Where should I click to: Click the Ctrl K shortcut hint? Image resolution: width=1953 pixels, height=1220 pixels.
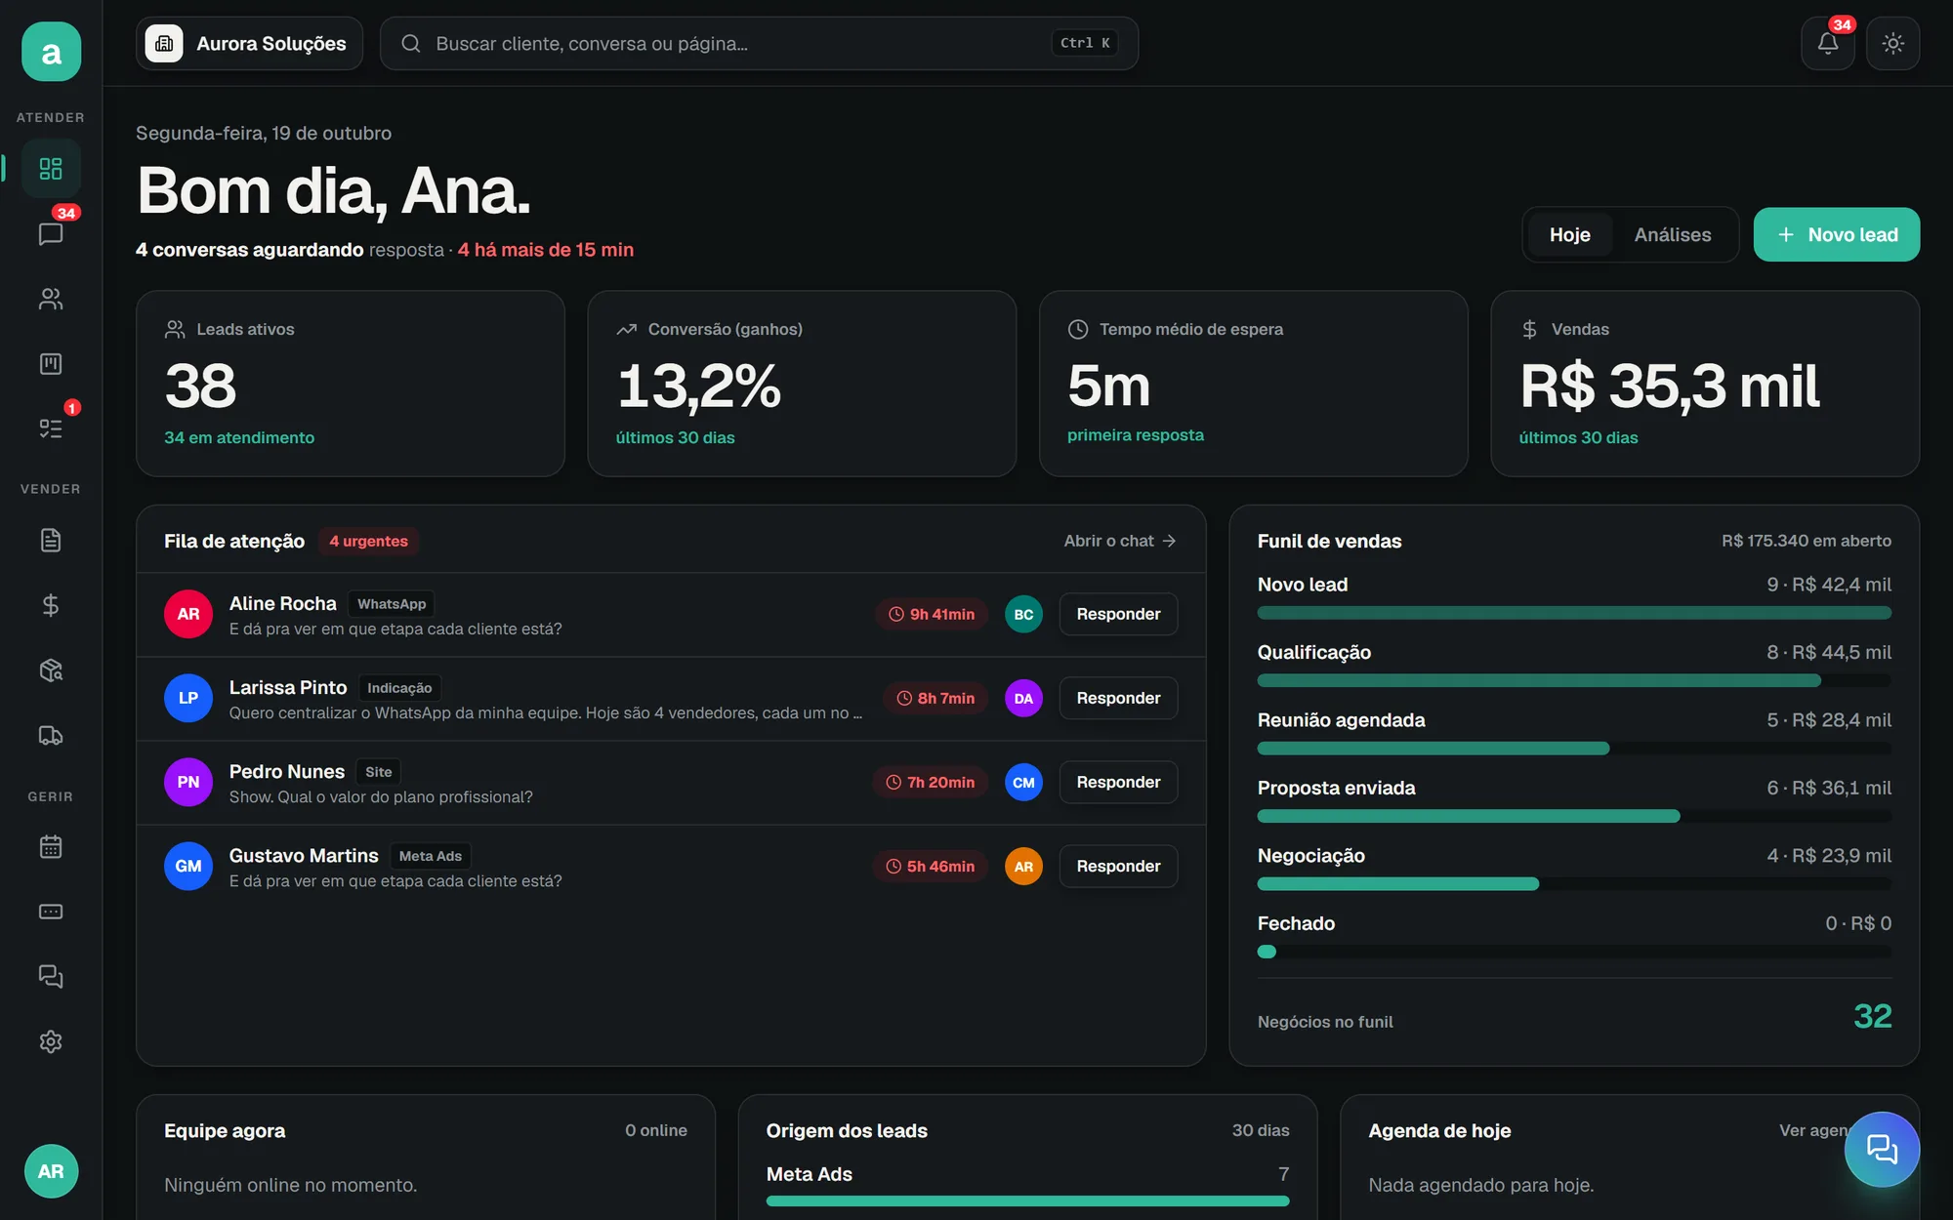(x=1085, y=43)
